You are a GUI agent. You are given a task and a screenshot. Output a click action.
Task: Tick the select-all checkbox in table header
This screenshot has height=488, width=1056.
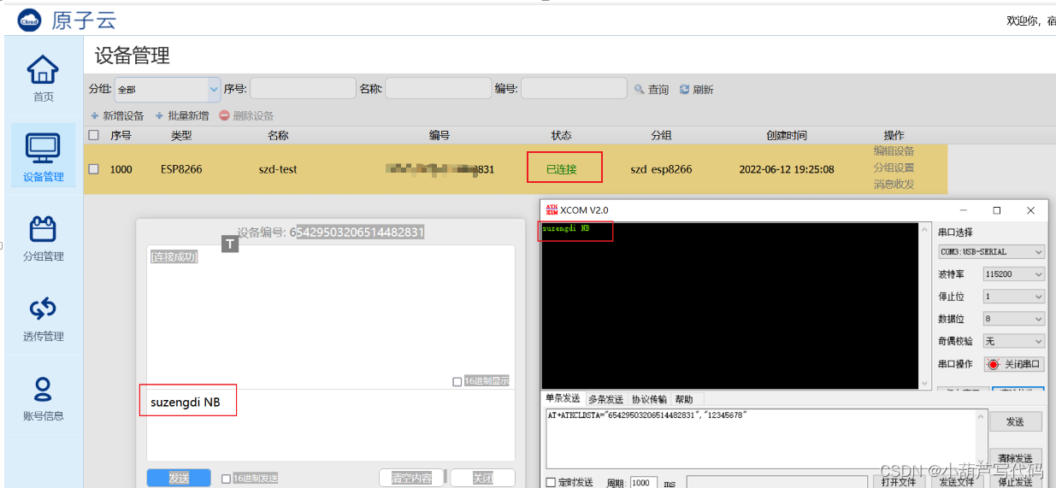click(x=94, y=134)
